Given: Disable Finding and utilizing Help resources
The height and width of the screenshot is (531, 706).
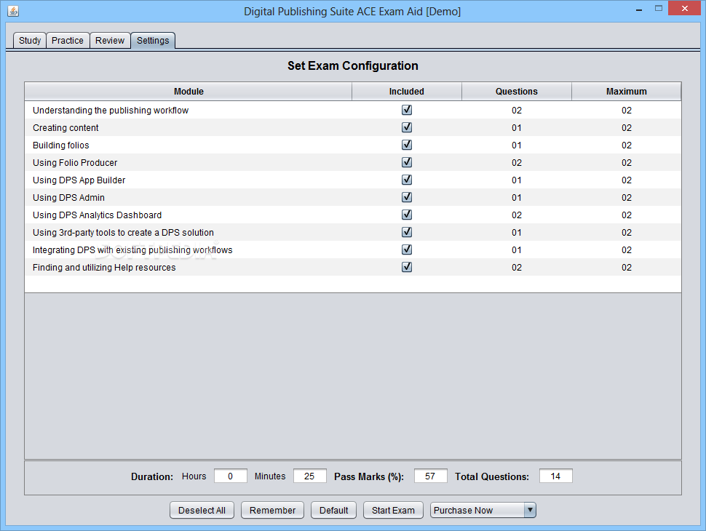Looking at the screenshot, I should pos(407,267).
